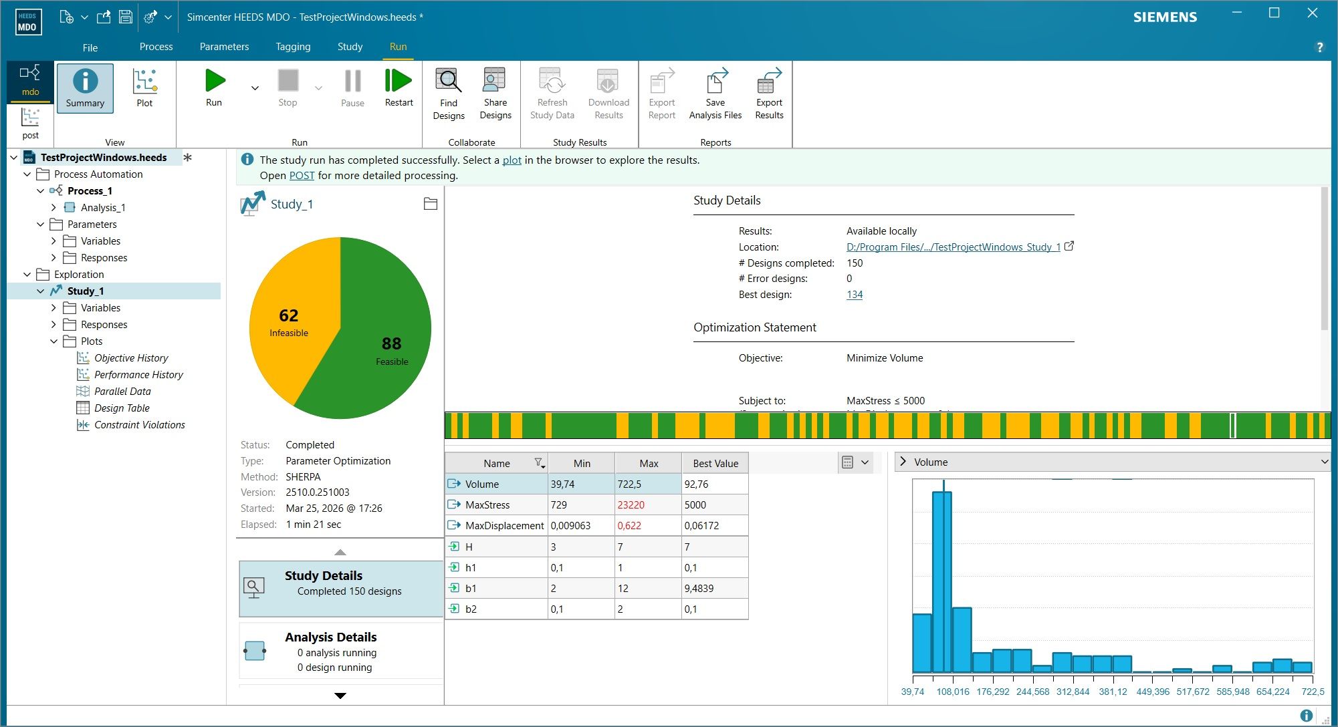1338x727 pixels.
Task: Open the study location path link
Action: tap(954, 247)
